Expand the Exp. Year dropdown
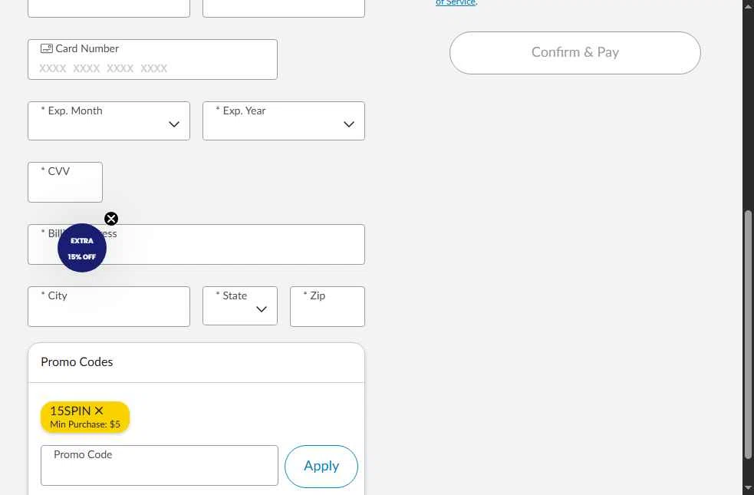 (284, 120)
